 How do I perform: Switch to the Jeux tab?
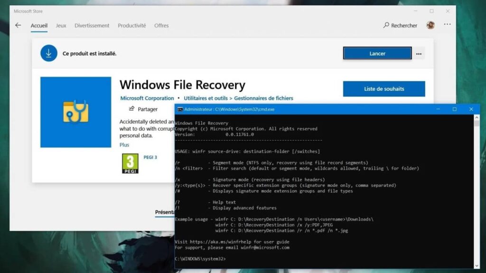[61, 26]
